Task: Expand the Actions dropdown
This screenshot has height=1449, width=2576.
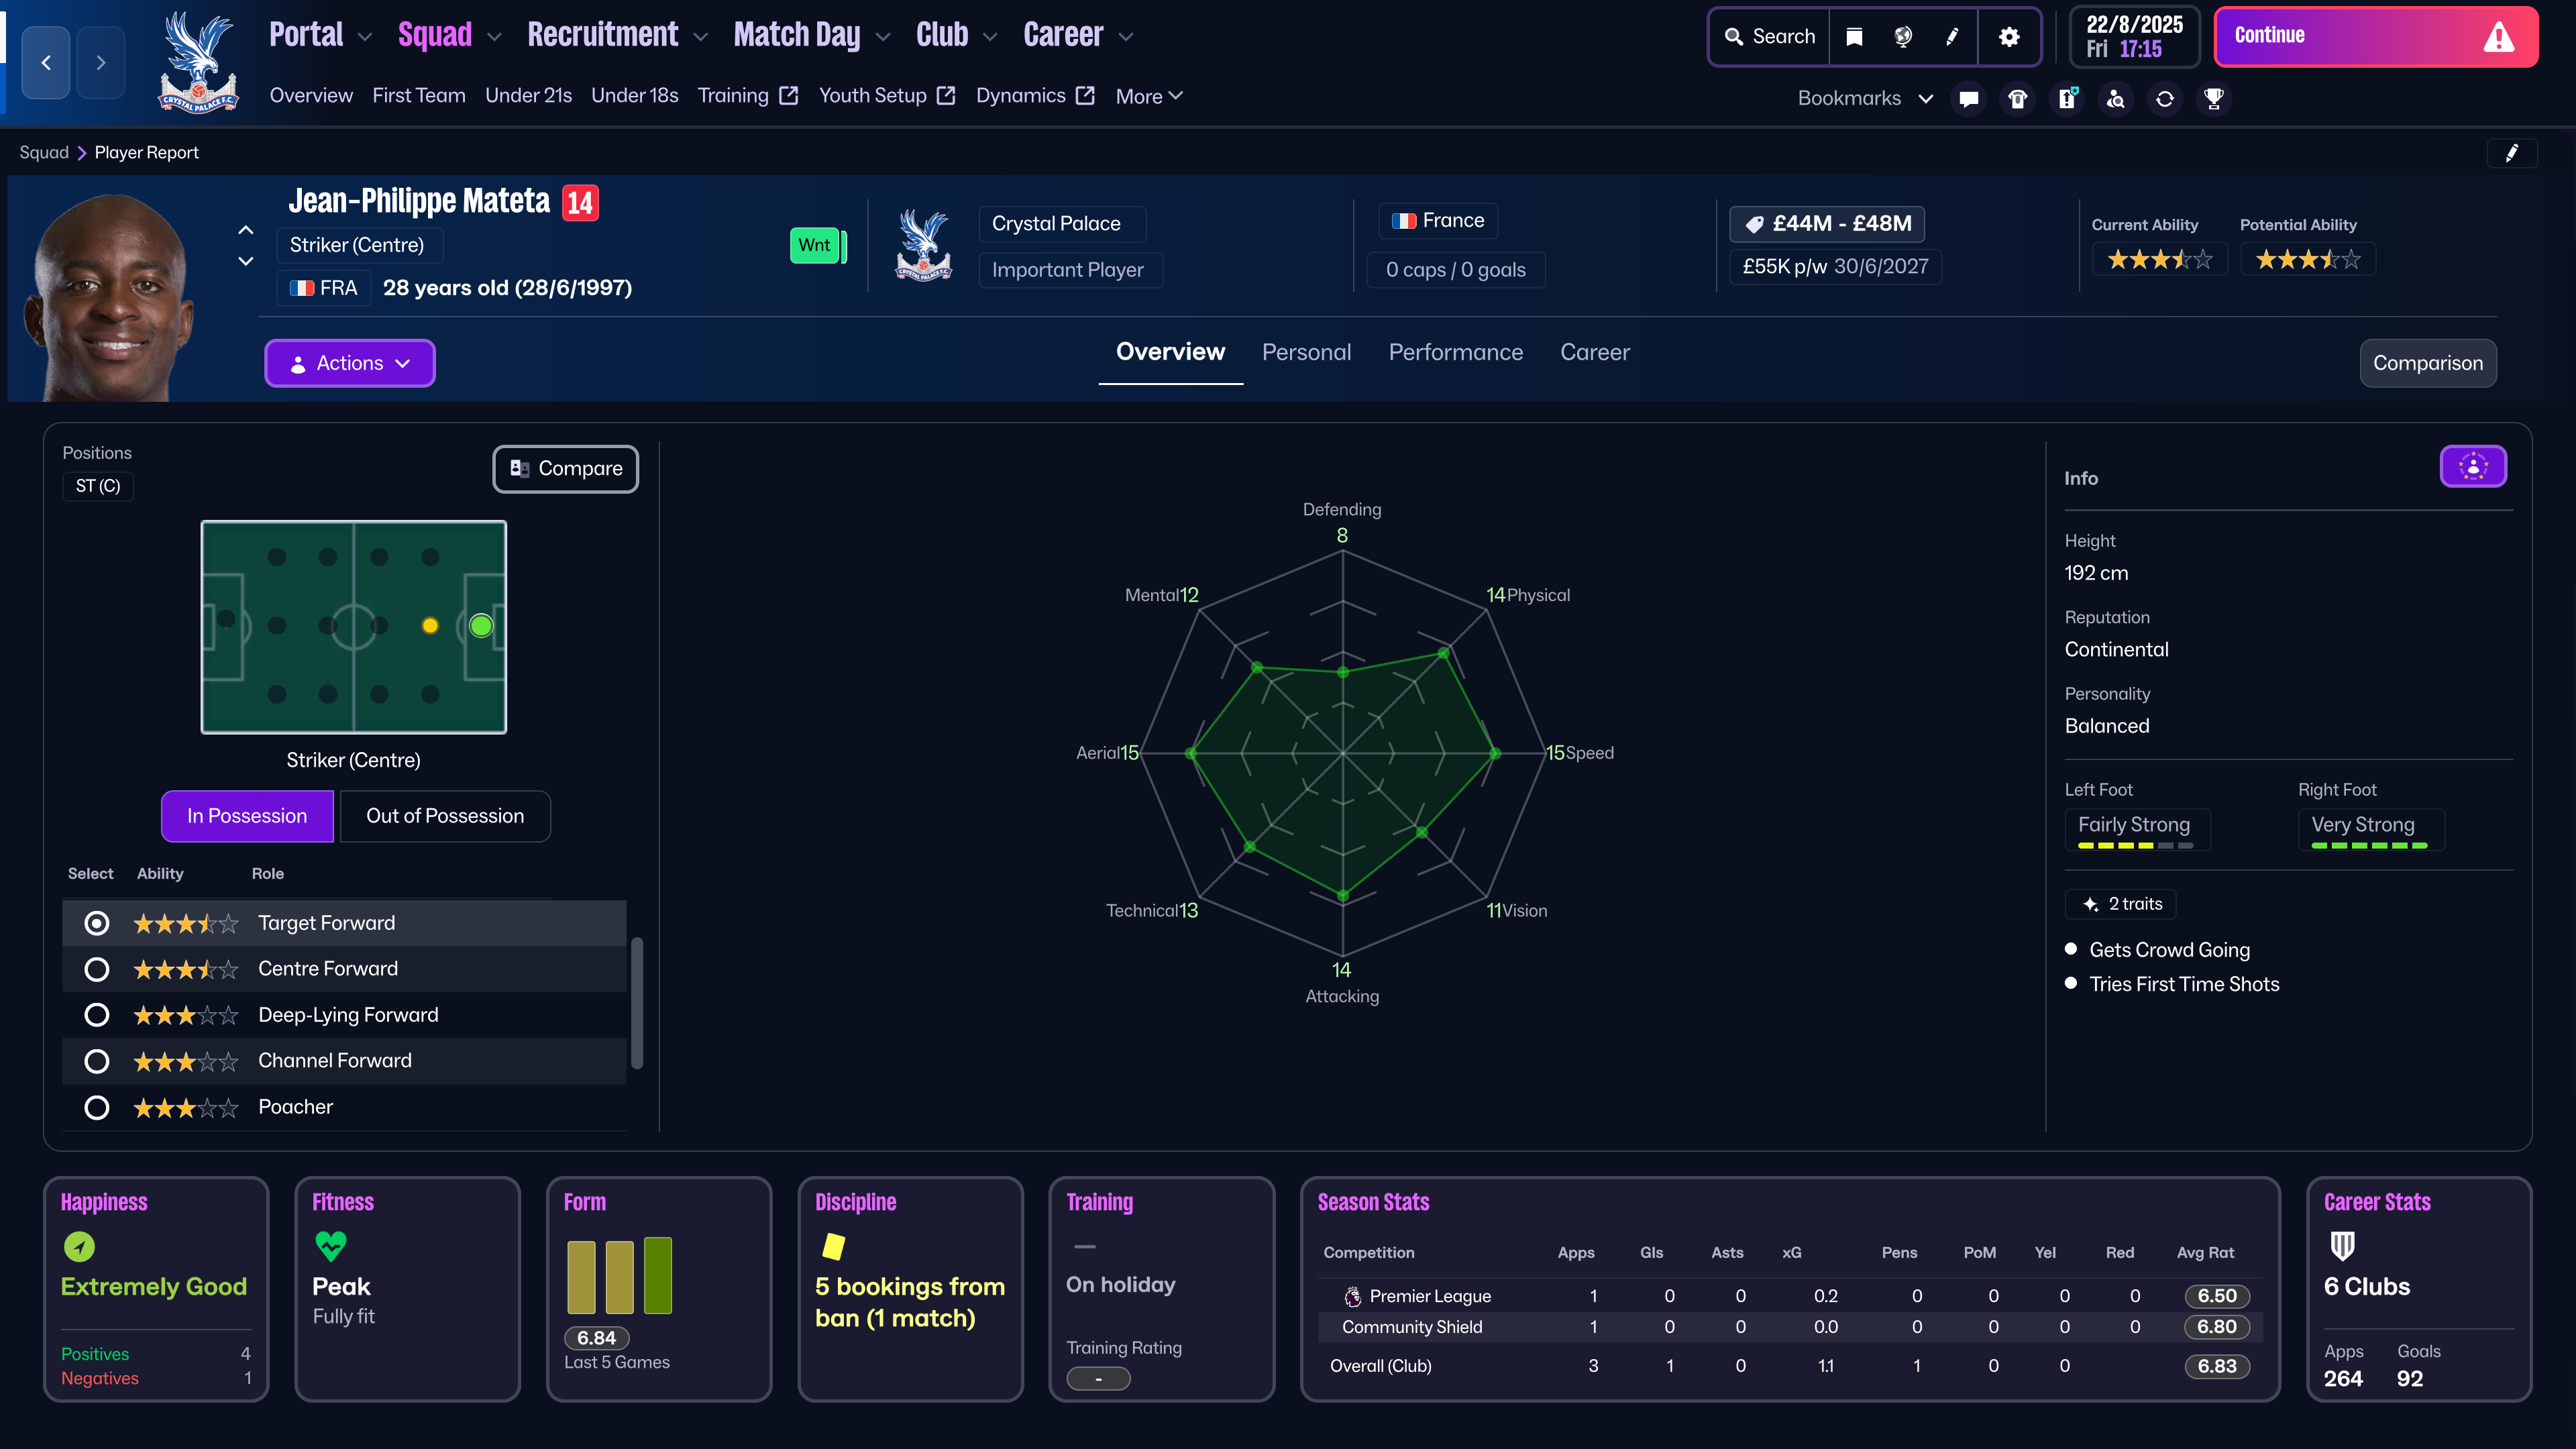Action: pos(349,363)
